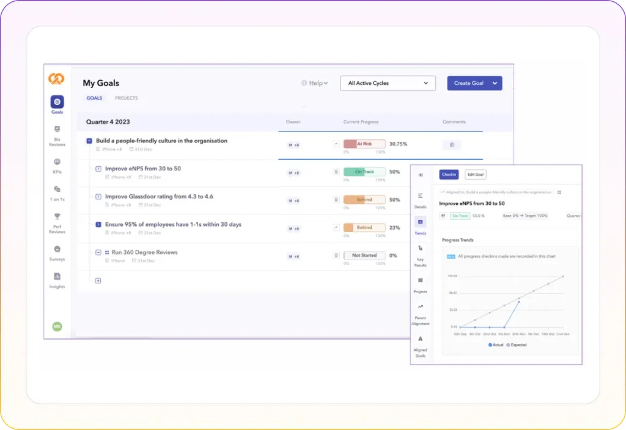
Task: Open the All Active Cycles dropdown
Action: pos(388,83)
